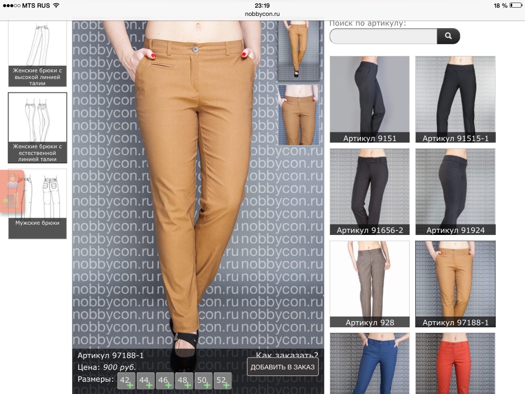Tap the article number search field

[383, 36]
